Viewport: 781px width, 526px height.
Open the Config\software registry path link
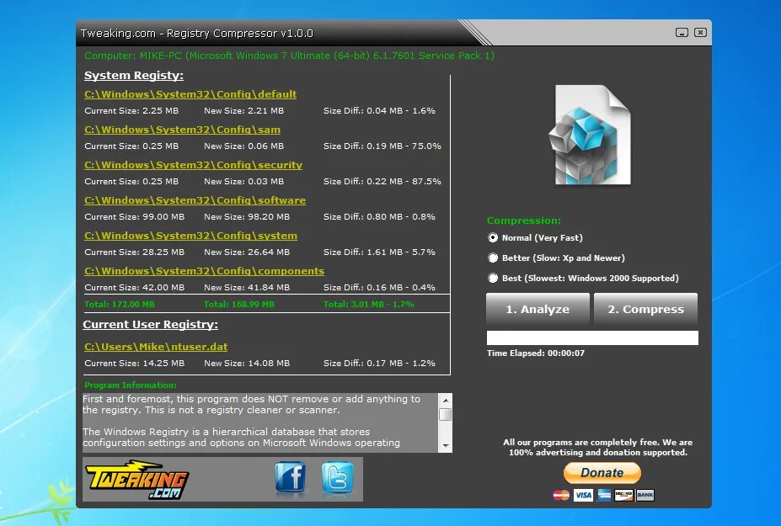(x=195, y=200)
